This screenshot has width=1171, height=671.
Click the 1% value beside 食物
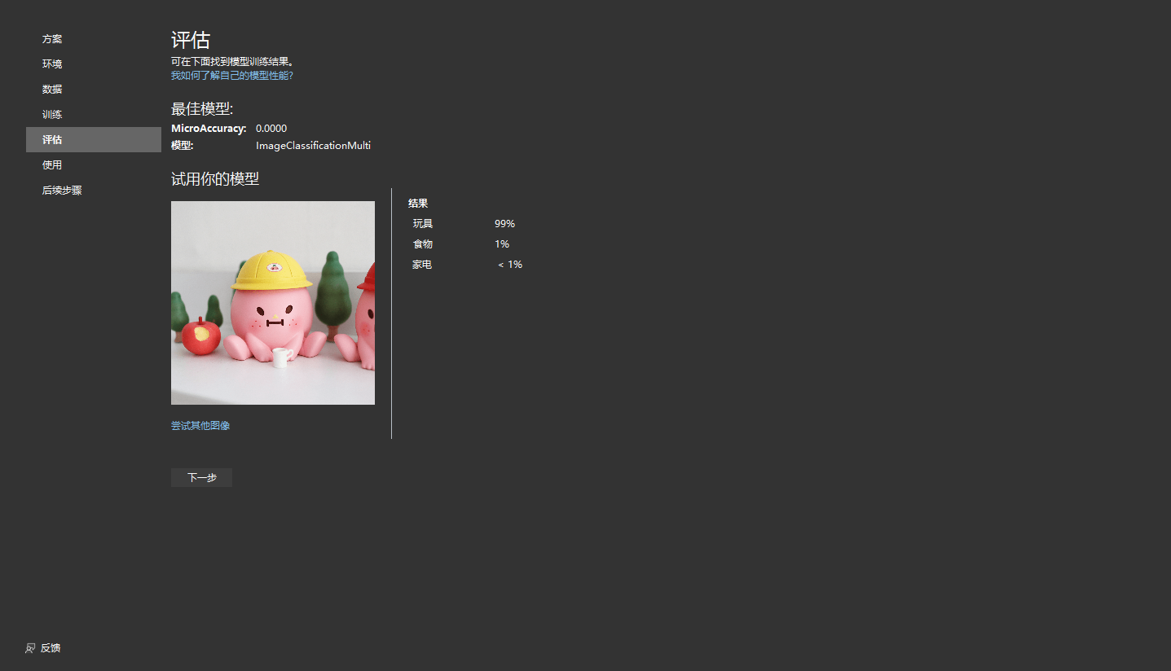coord(502,244)
